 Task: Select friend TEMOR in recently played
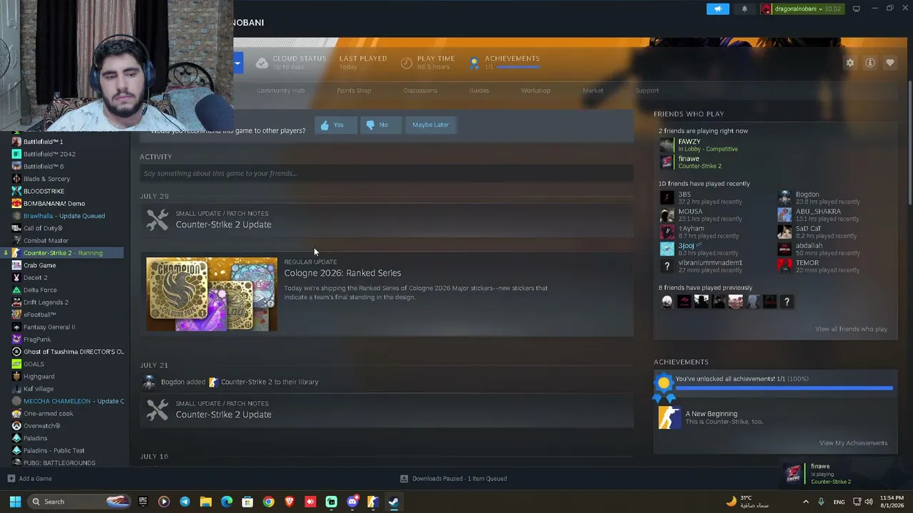(807, 263)
